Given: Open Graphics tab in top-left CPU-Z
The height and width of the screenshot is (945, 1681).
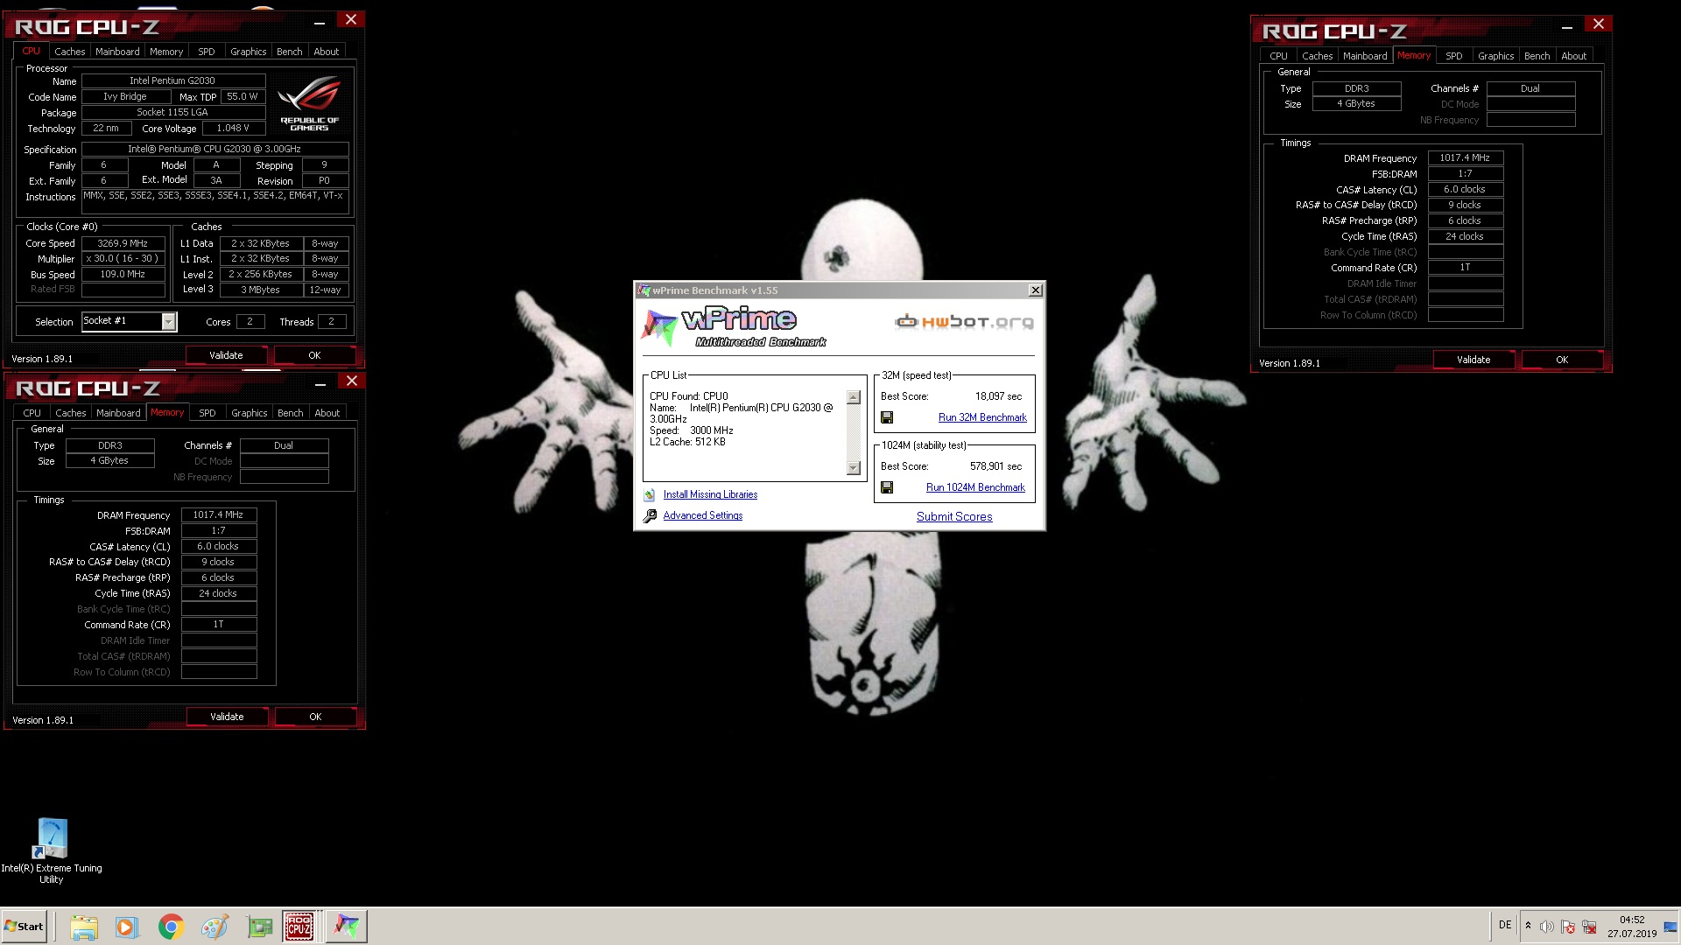Looking at the screenshot, I should pos(248,52).
